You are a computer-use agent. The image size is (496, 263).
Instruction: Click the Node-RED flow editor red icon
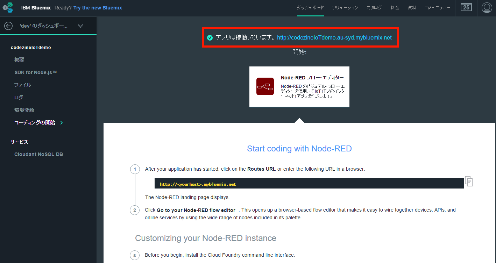[x=265, y=86]
